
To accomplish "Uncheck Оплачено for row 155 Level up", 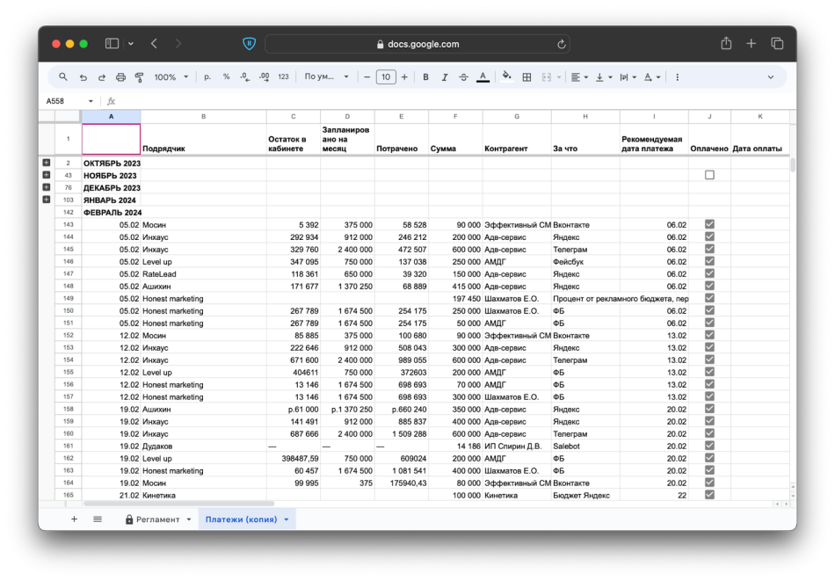I will [x=709, y=372].
